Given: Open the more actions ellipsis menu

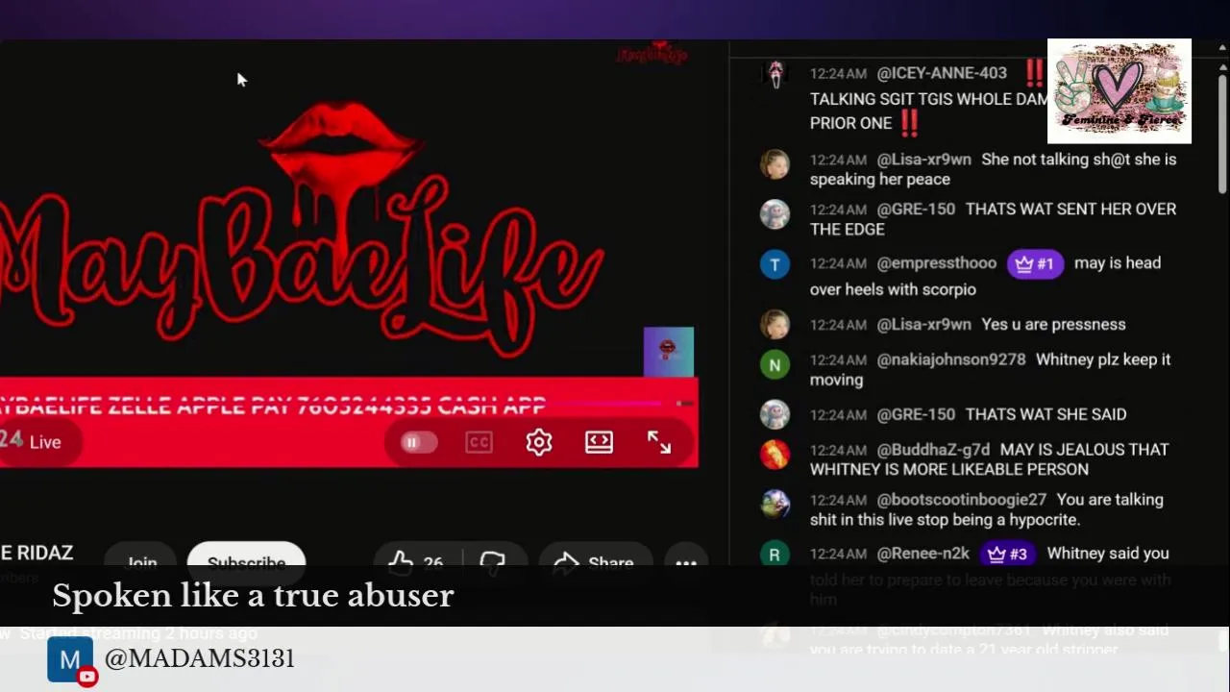Looking at the screenshot, I should point(686,563).
